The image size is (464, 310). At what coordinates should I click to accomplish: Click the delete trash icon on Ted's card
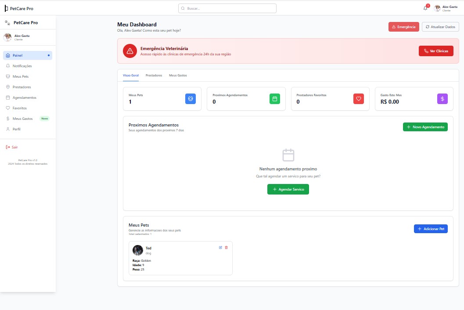tap(227, 248)
